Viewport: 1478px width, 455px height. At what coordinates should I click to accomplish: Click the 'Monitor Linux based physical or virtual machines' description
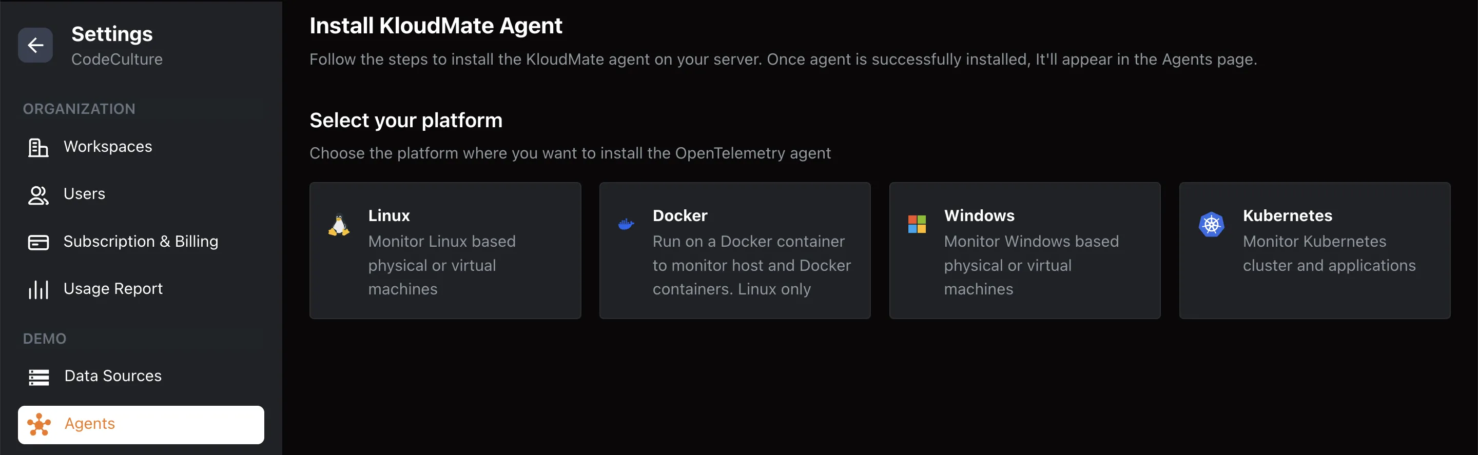[442, 265]
